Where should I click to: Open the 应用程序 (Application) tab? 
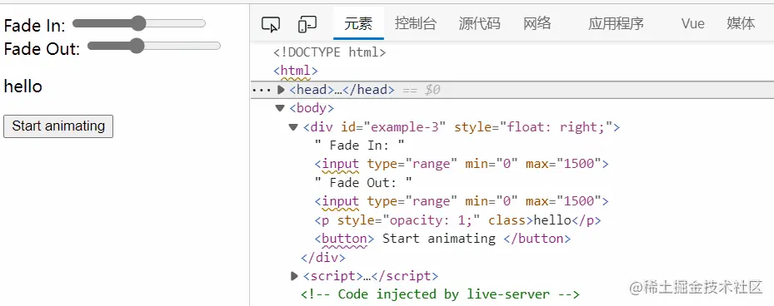tap(616, 23)
